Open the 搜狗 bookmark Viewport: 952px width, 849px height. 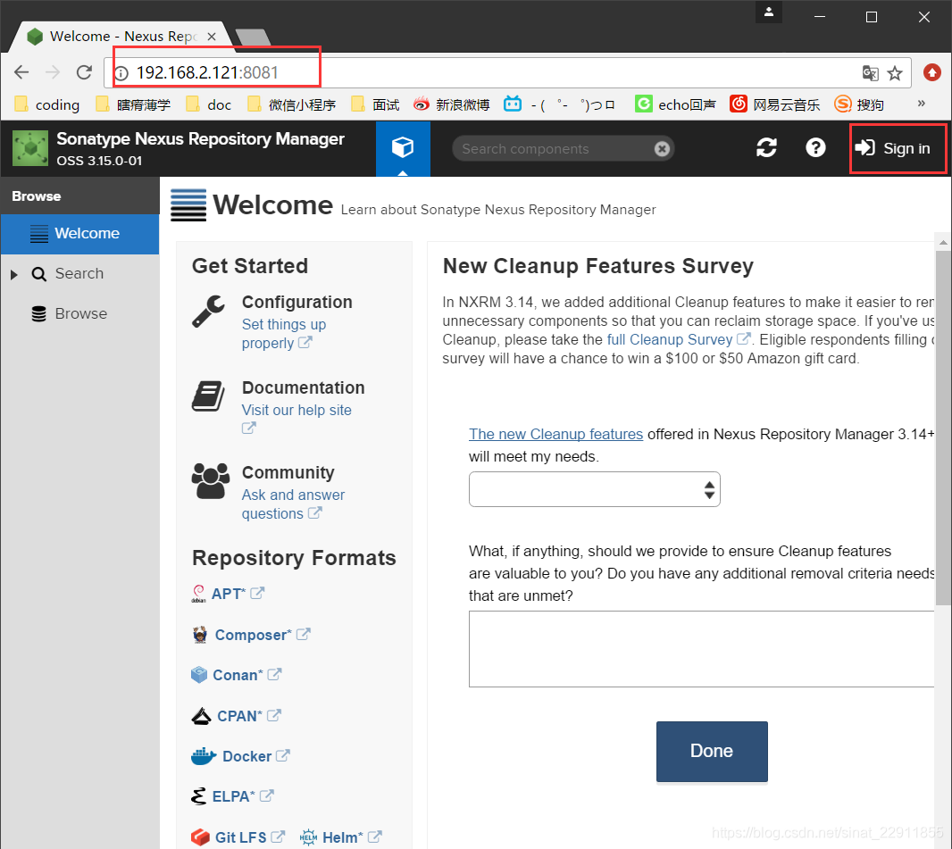coord(858,104)
